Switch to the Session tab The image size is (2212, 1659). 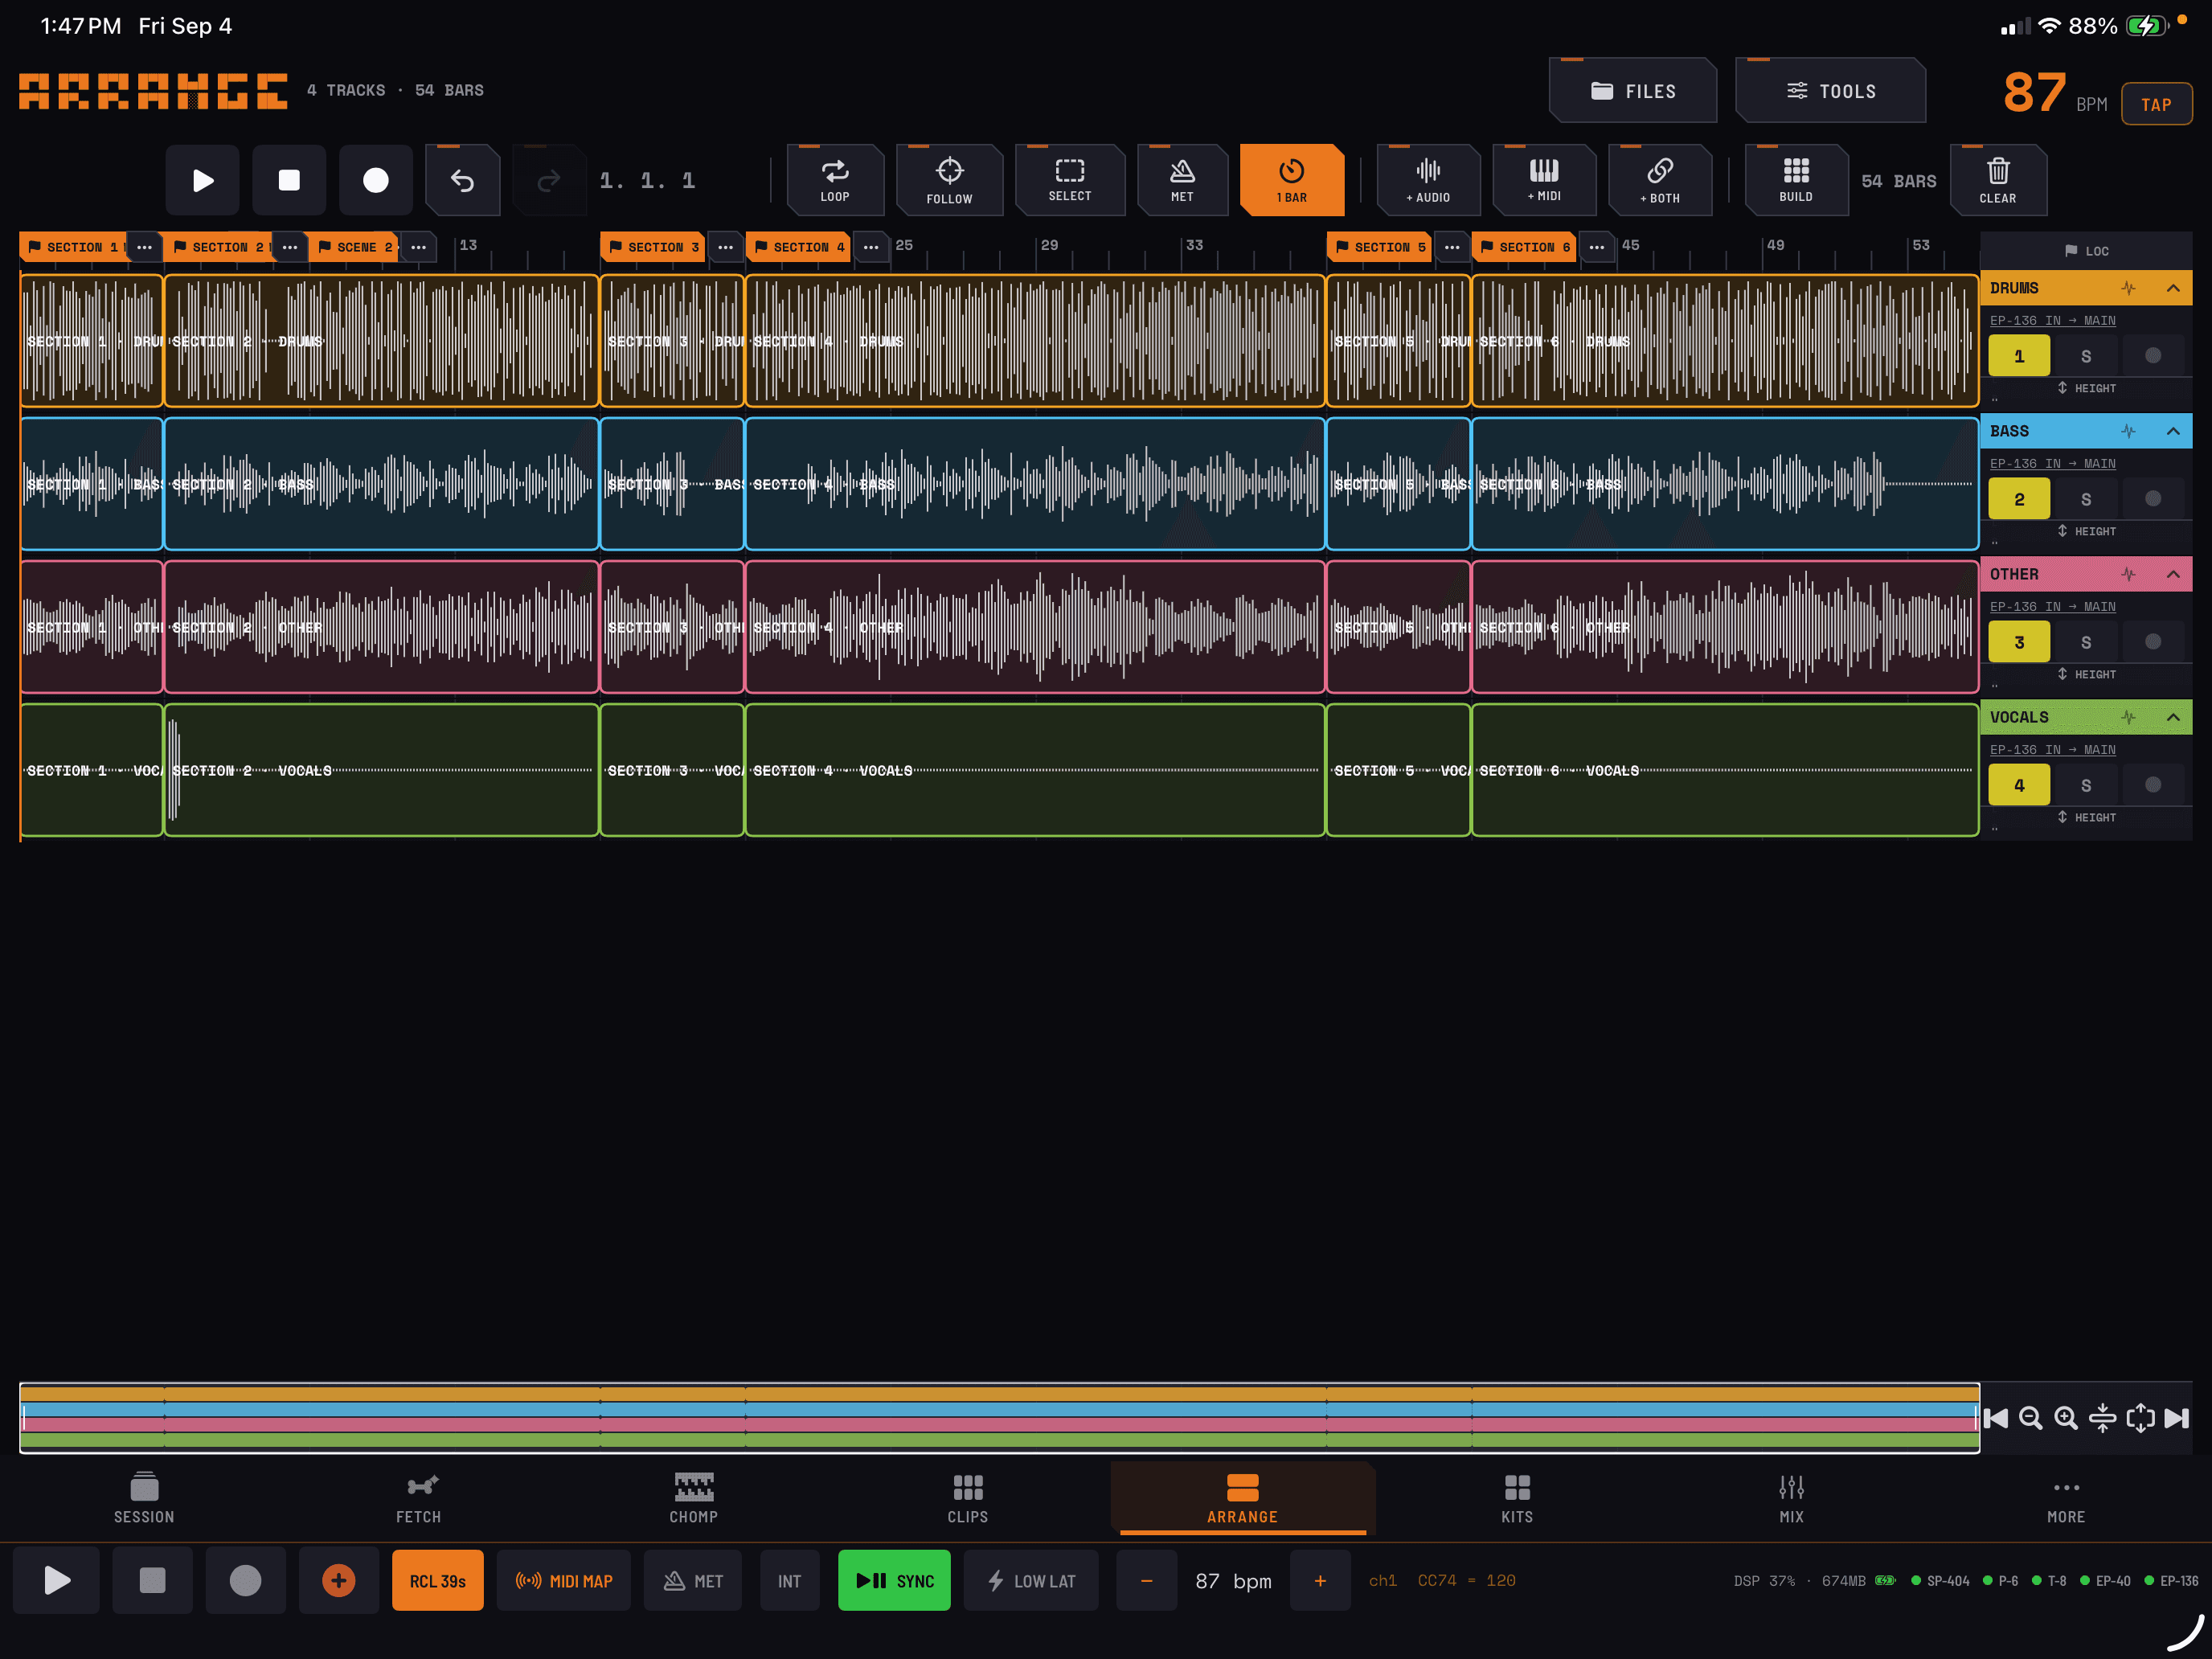pyautogui.click(x=144, y=1498)
